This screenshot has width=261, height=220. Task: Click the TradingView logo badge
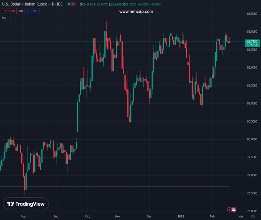pyautogui.click(x=26, y=204)
